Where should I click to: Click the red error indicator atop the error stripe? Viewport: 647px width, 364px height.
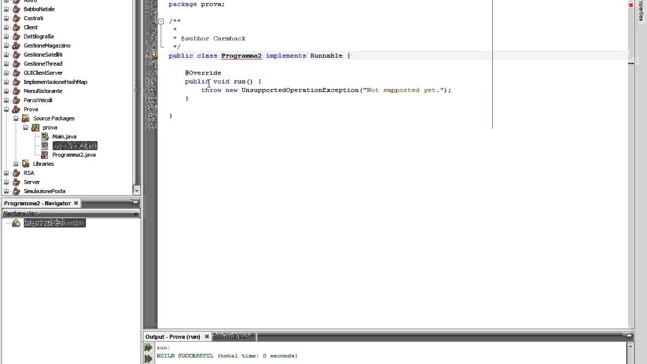[x=631, y=5]
